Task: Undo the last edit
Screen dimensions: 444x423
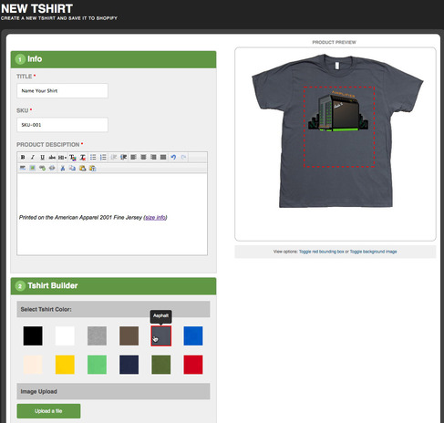Action: (x=173, y=157)
